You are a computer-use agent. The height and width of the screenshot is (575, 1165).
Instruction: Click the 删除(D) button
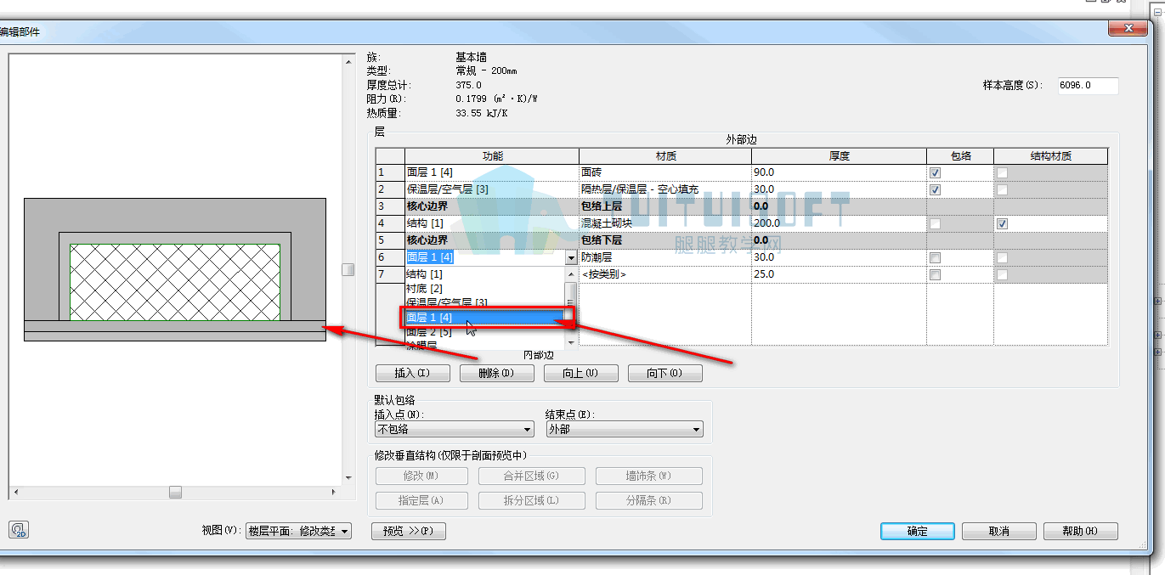(x=497, y=373)
